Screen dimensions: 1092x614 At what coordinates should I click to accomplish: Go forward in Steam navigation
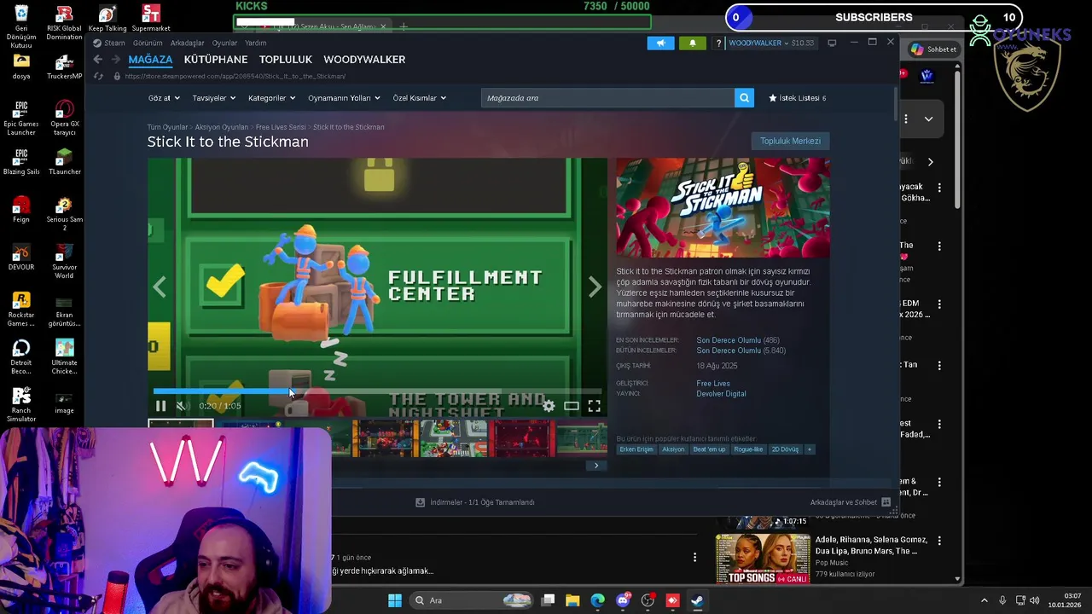point(115,59)
